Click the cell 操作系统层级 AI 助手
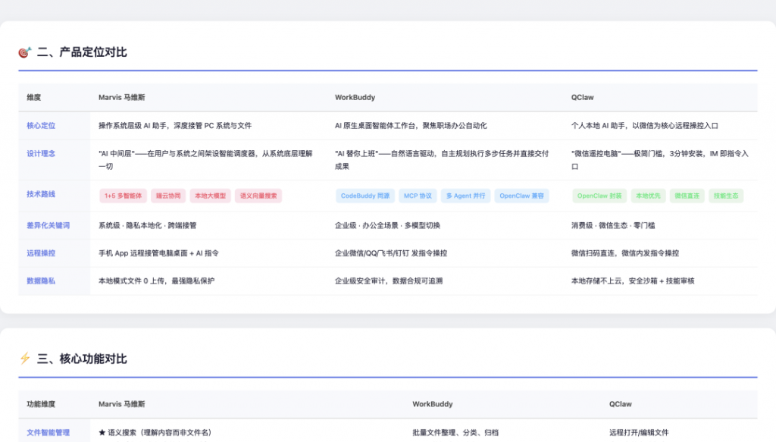 pyautogui.click(x=175, y=126)
